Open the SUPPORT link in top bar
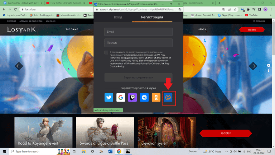 [x=11, y=21]
